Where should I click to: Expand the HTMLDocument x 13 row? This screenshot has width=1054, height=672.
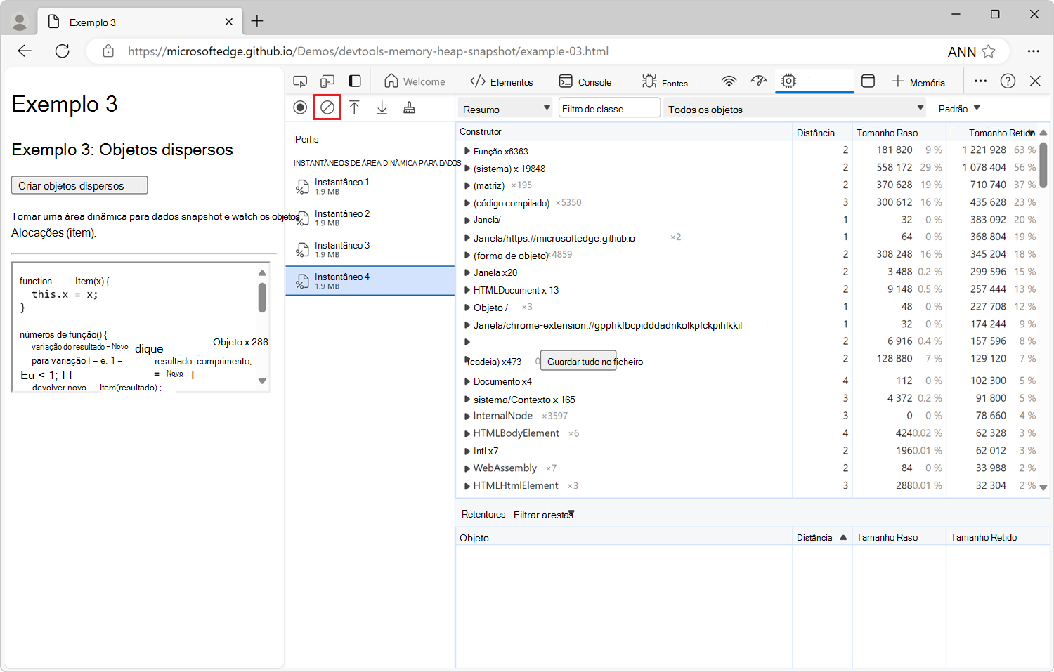(467, 290)
